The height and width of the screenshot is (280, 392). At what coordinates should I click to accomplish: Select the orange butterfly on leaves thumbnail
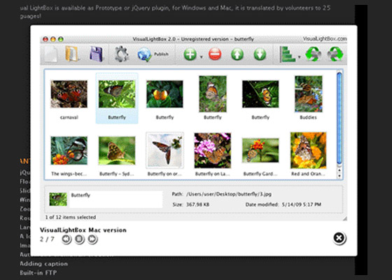point(164,94)
